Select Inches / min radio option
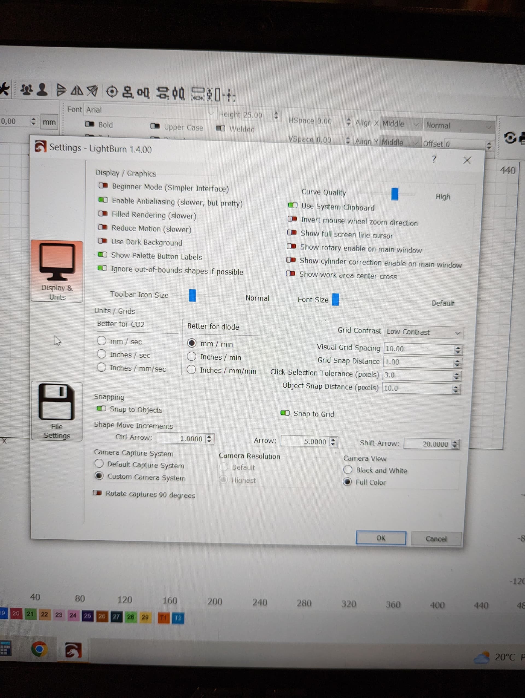The width and height of the screenshot is (525, 698). (192, 356)
